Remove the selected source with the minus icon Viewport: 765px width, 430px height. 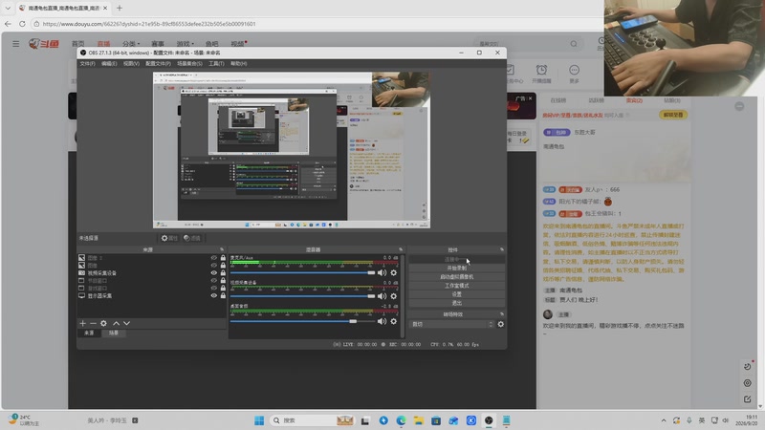point(93,323)
